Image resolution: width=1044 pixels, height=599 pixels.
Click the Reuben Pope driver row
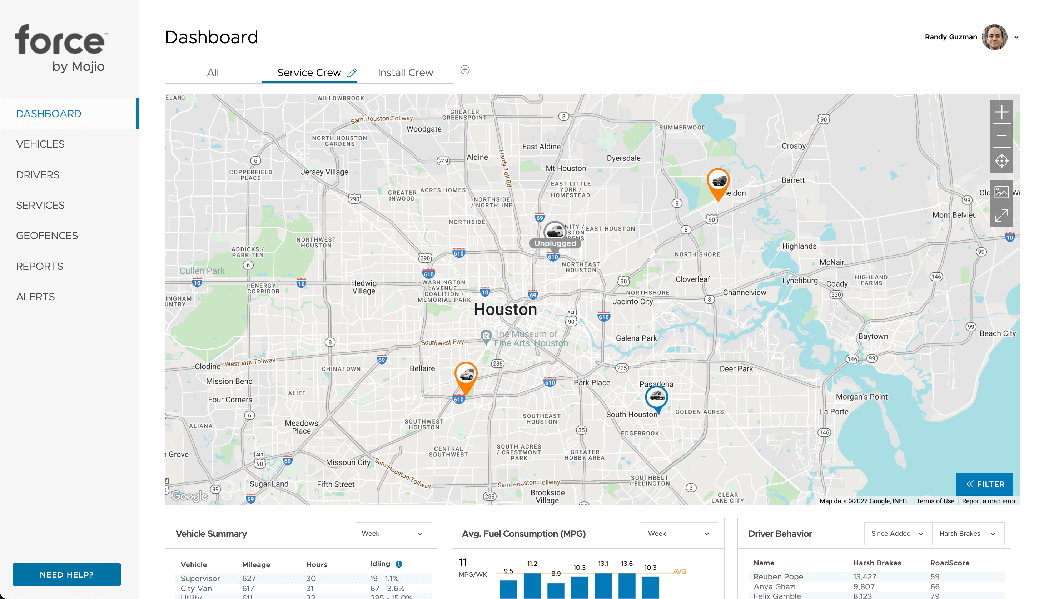coord(876,577)
